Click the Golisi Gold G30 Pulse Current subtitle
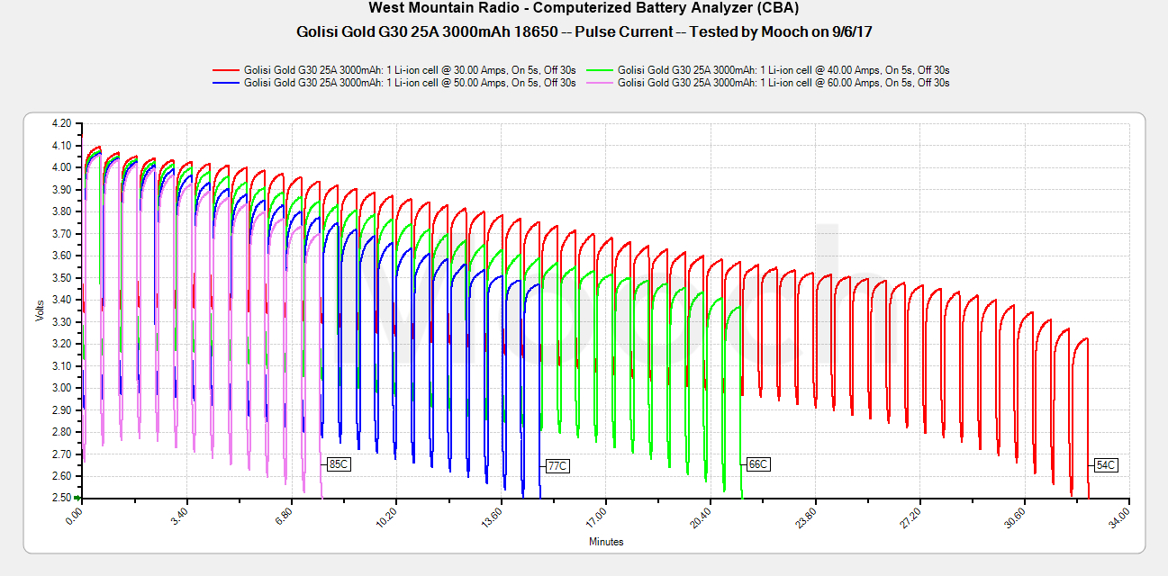Screen dimensions: 1168x576 click(x=584, y=31)
